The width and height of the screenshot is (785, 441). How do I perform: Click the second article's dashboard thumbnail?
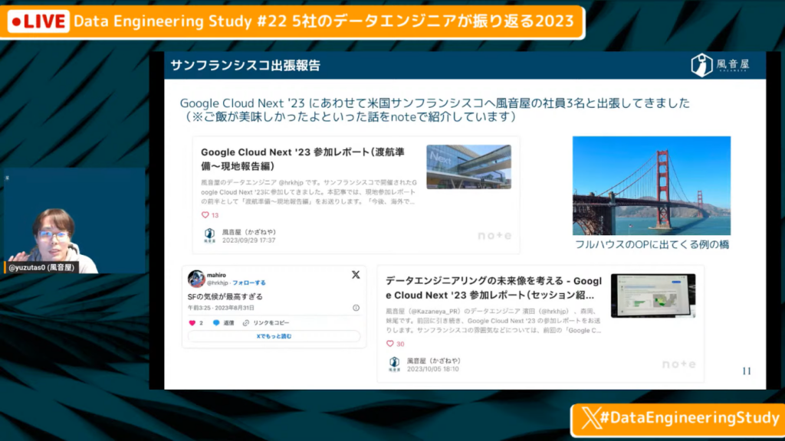(653, 296)
